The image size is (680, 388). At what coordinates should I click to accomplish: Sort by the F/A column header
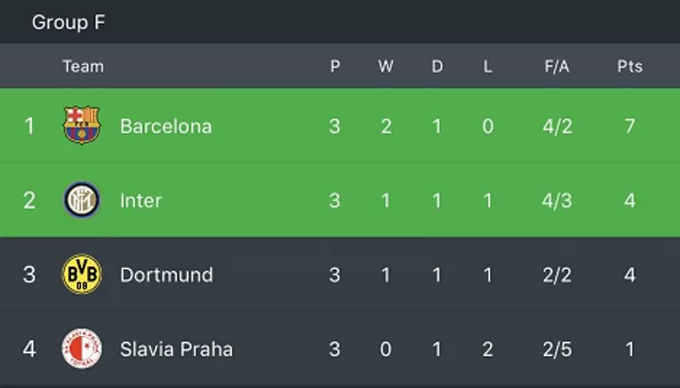[x=557, y=66]
